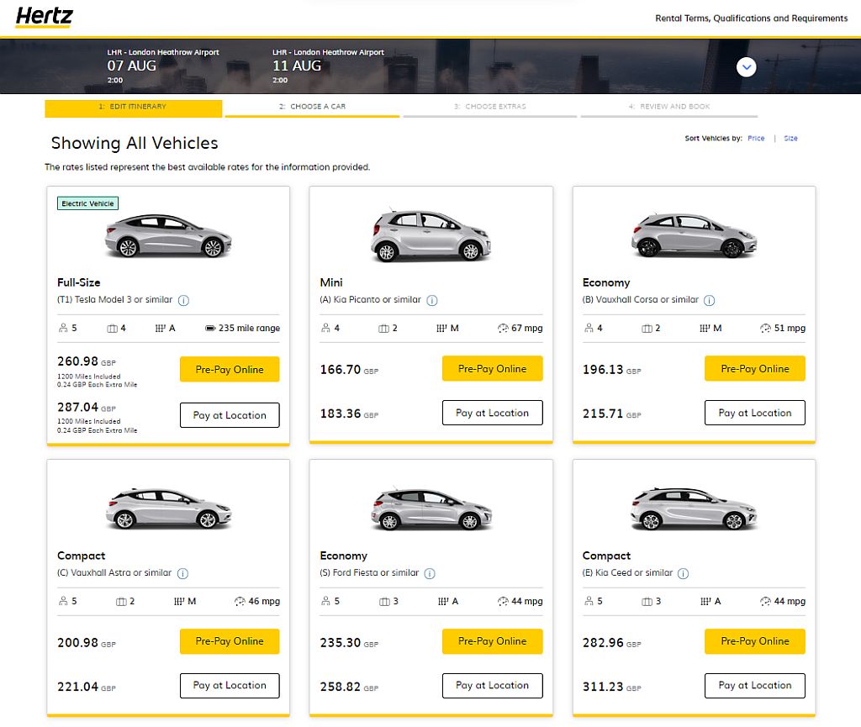Image resolution: width=861 pixels, height=727 pixels.
Task: Click the Hertz logo
Action: pos(43,17)
